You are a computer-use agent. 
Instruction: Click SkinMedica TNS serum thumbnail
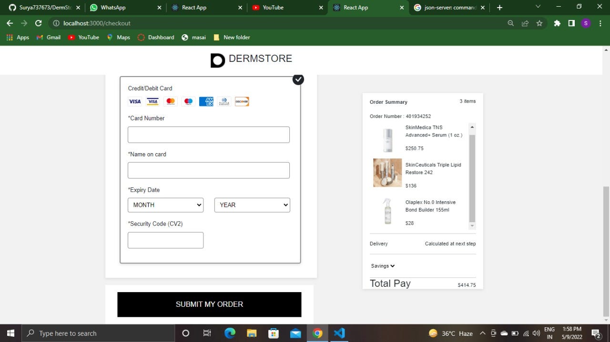click(387, 139)
